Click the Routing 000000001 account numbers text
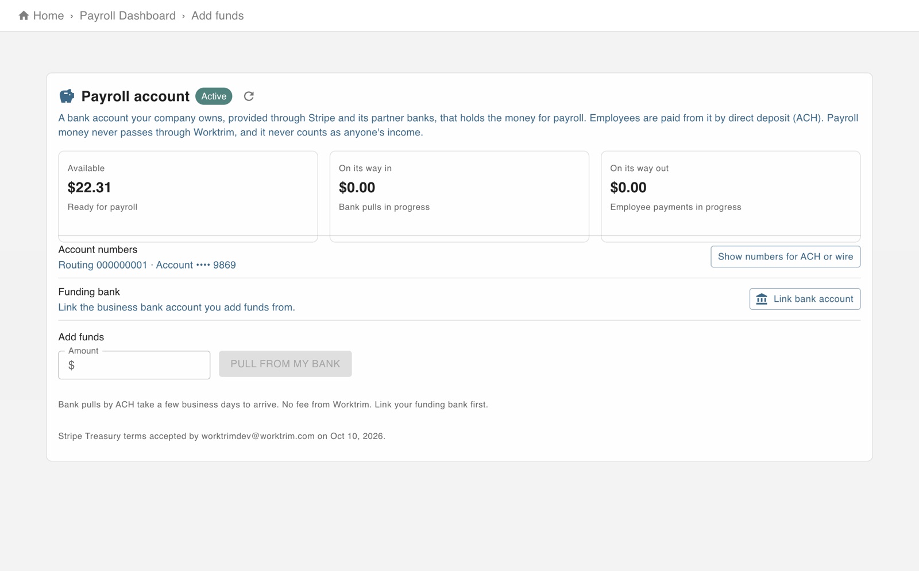919x571 pixels. (x=147, y=265)
